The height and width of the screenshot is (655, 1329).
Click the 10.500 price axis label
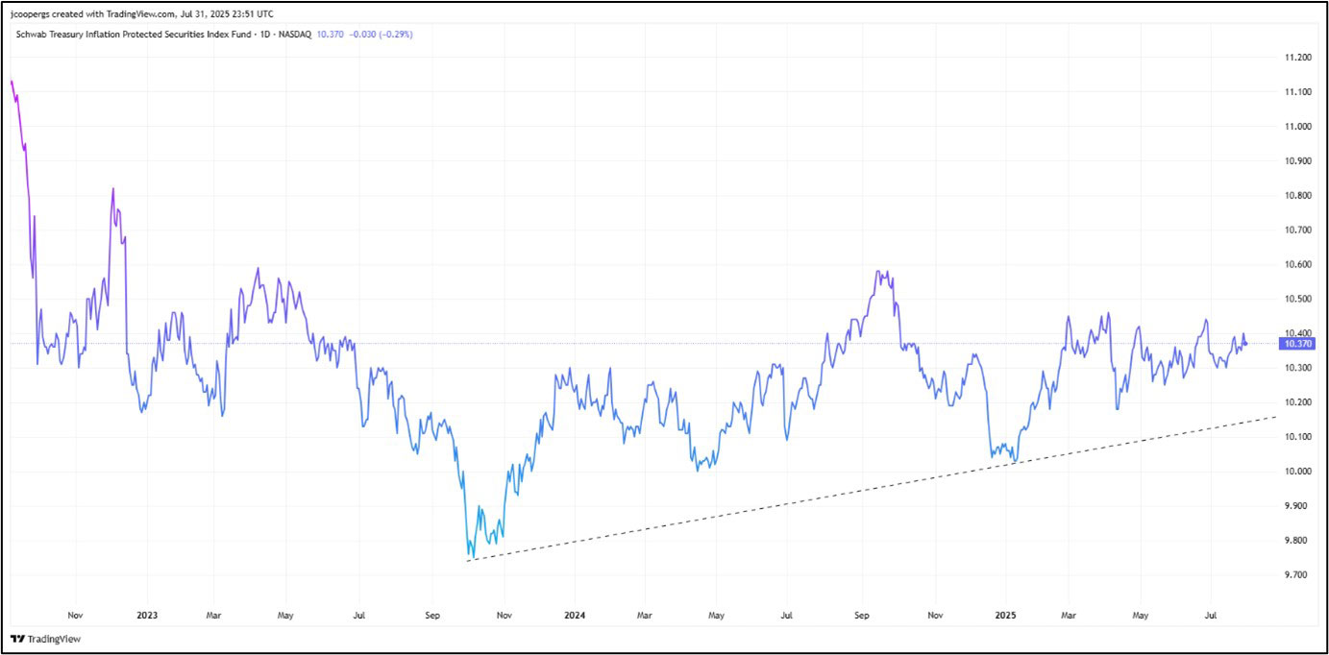pos(1297,300)
